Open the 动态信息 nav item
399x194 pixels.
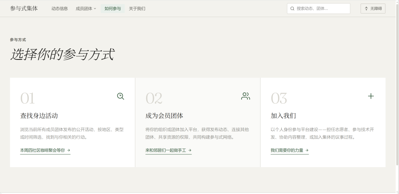(60, 9)
